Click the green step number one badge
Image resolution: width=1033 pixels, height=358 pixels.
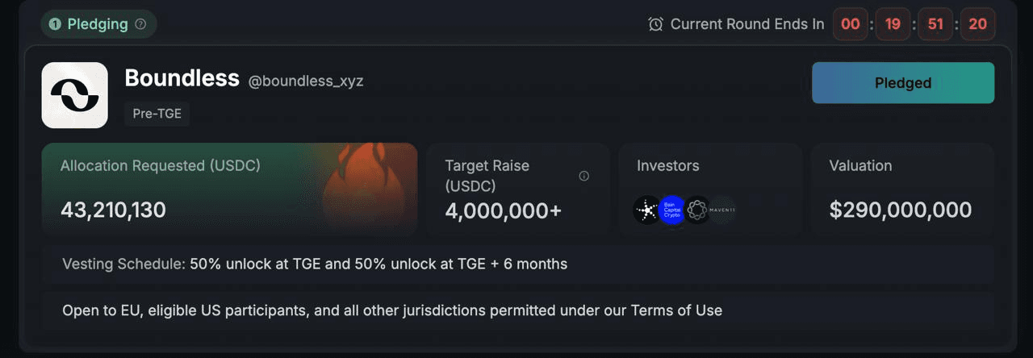point(55,24)
